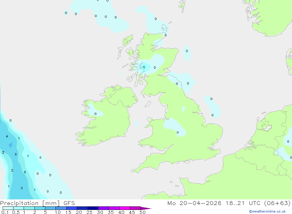Select the legend swatch between 45 and 50

click(135, 208)
